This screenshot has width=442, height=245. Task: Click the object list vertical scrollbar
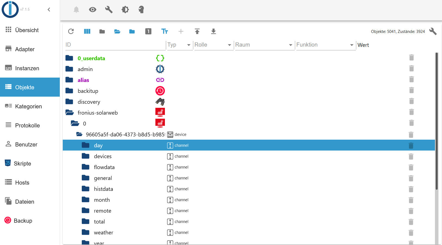coord(437,121)
